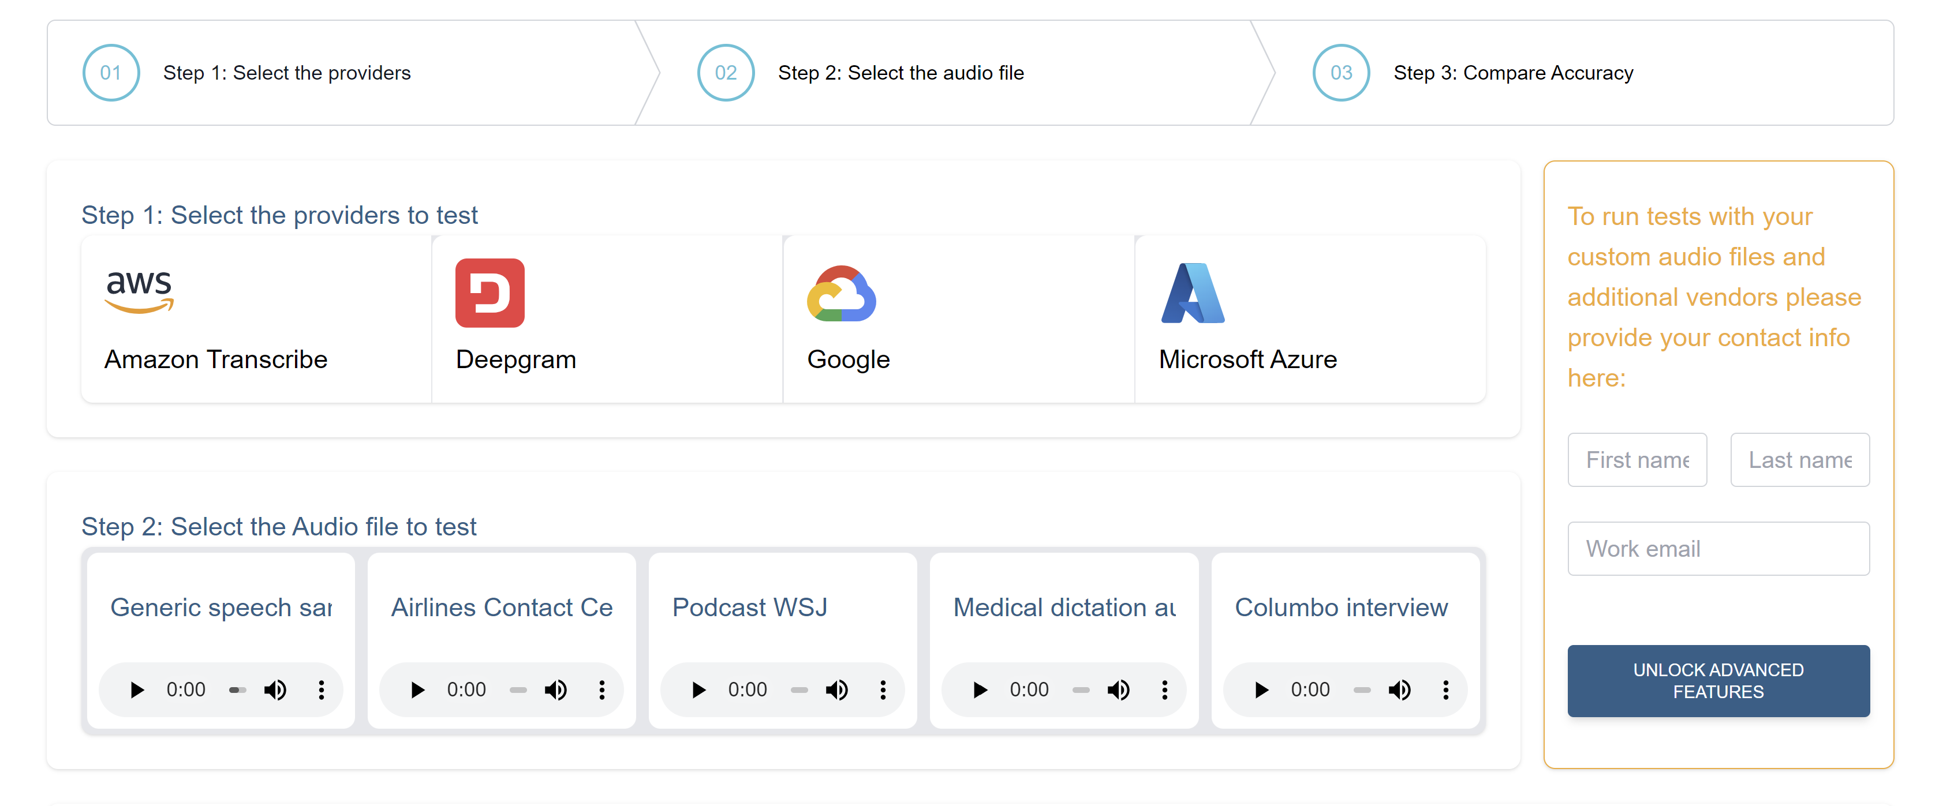Open more options for Medical dictation audio
This screenshot has height=806, width=1954.
1164,690
